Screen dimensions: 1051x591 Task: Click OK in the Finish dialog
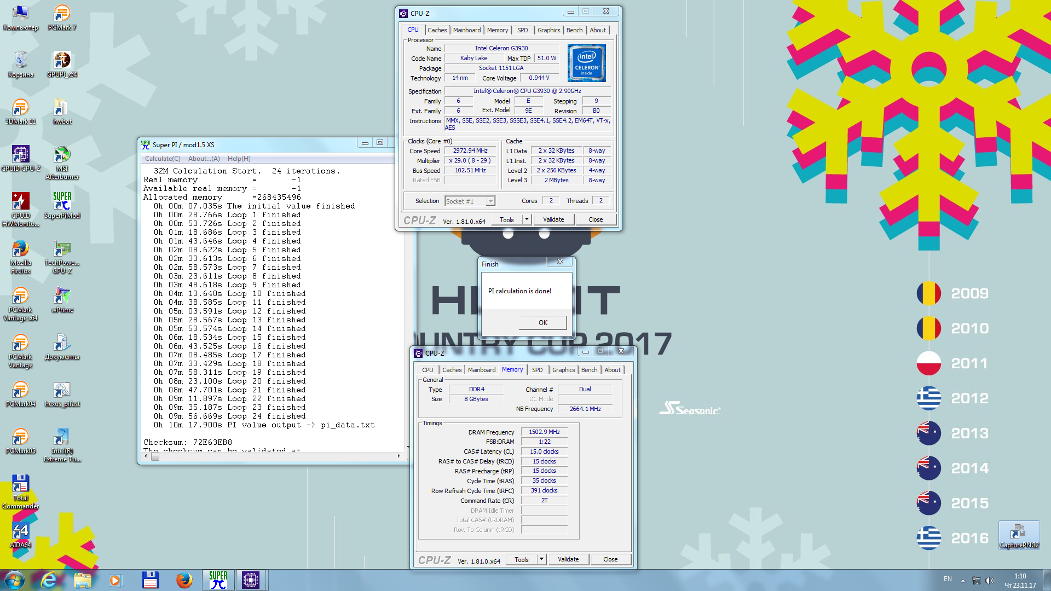(542, 322)
